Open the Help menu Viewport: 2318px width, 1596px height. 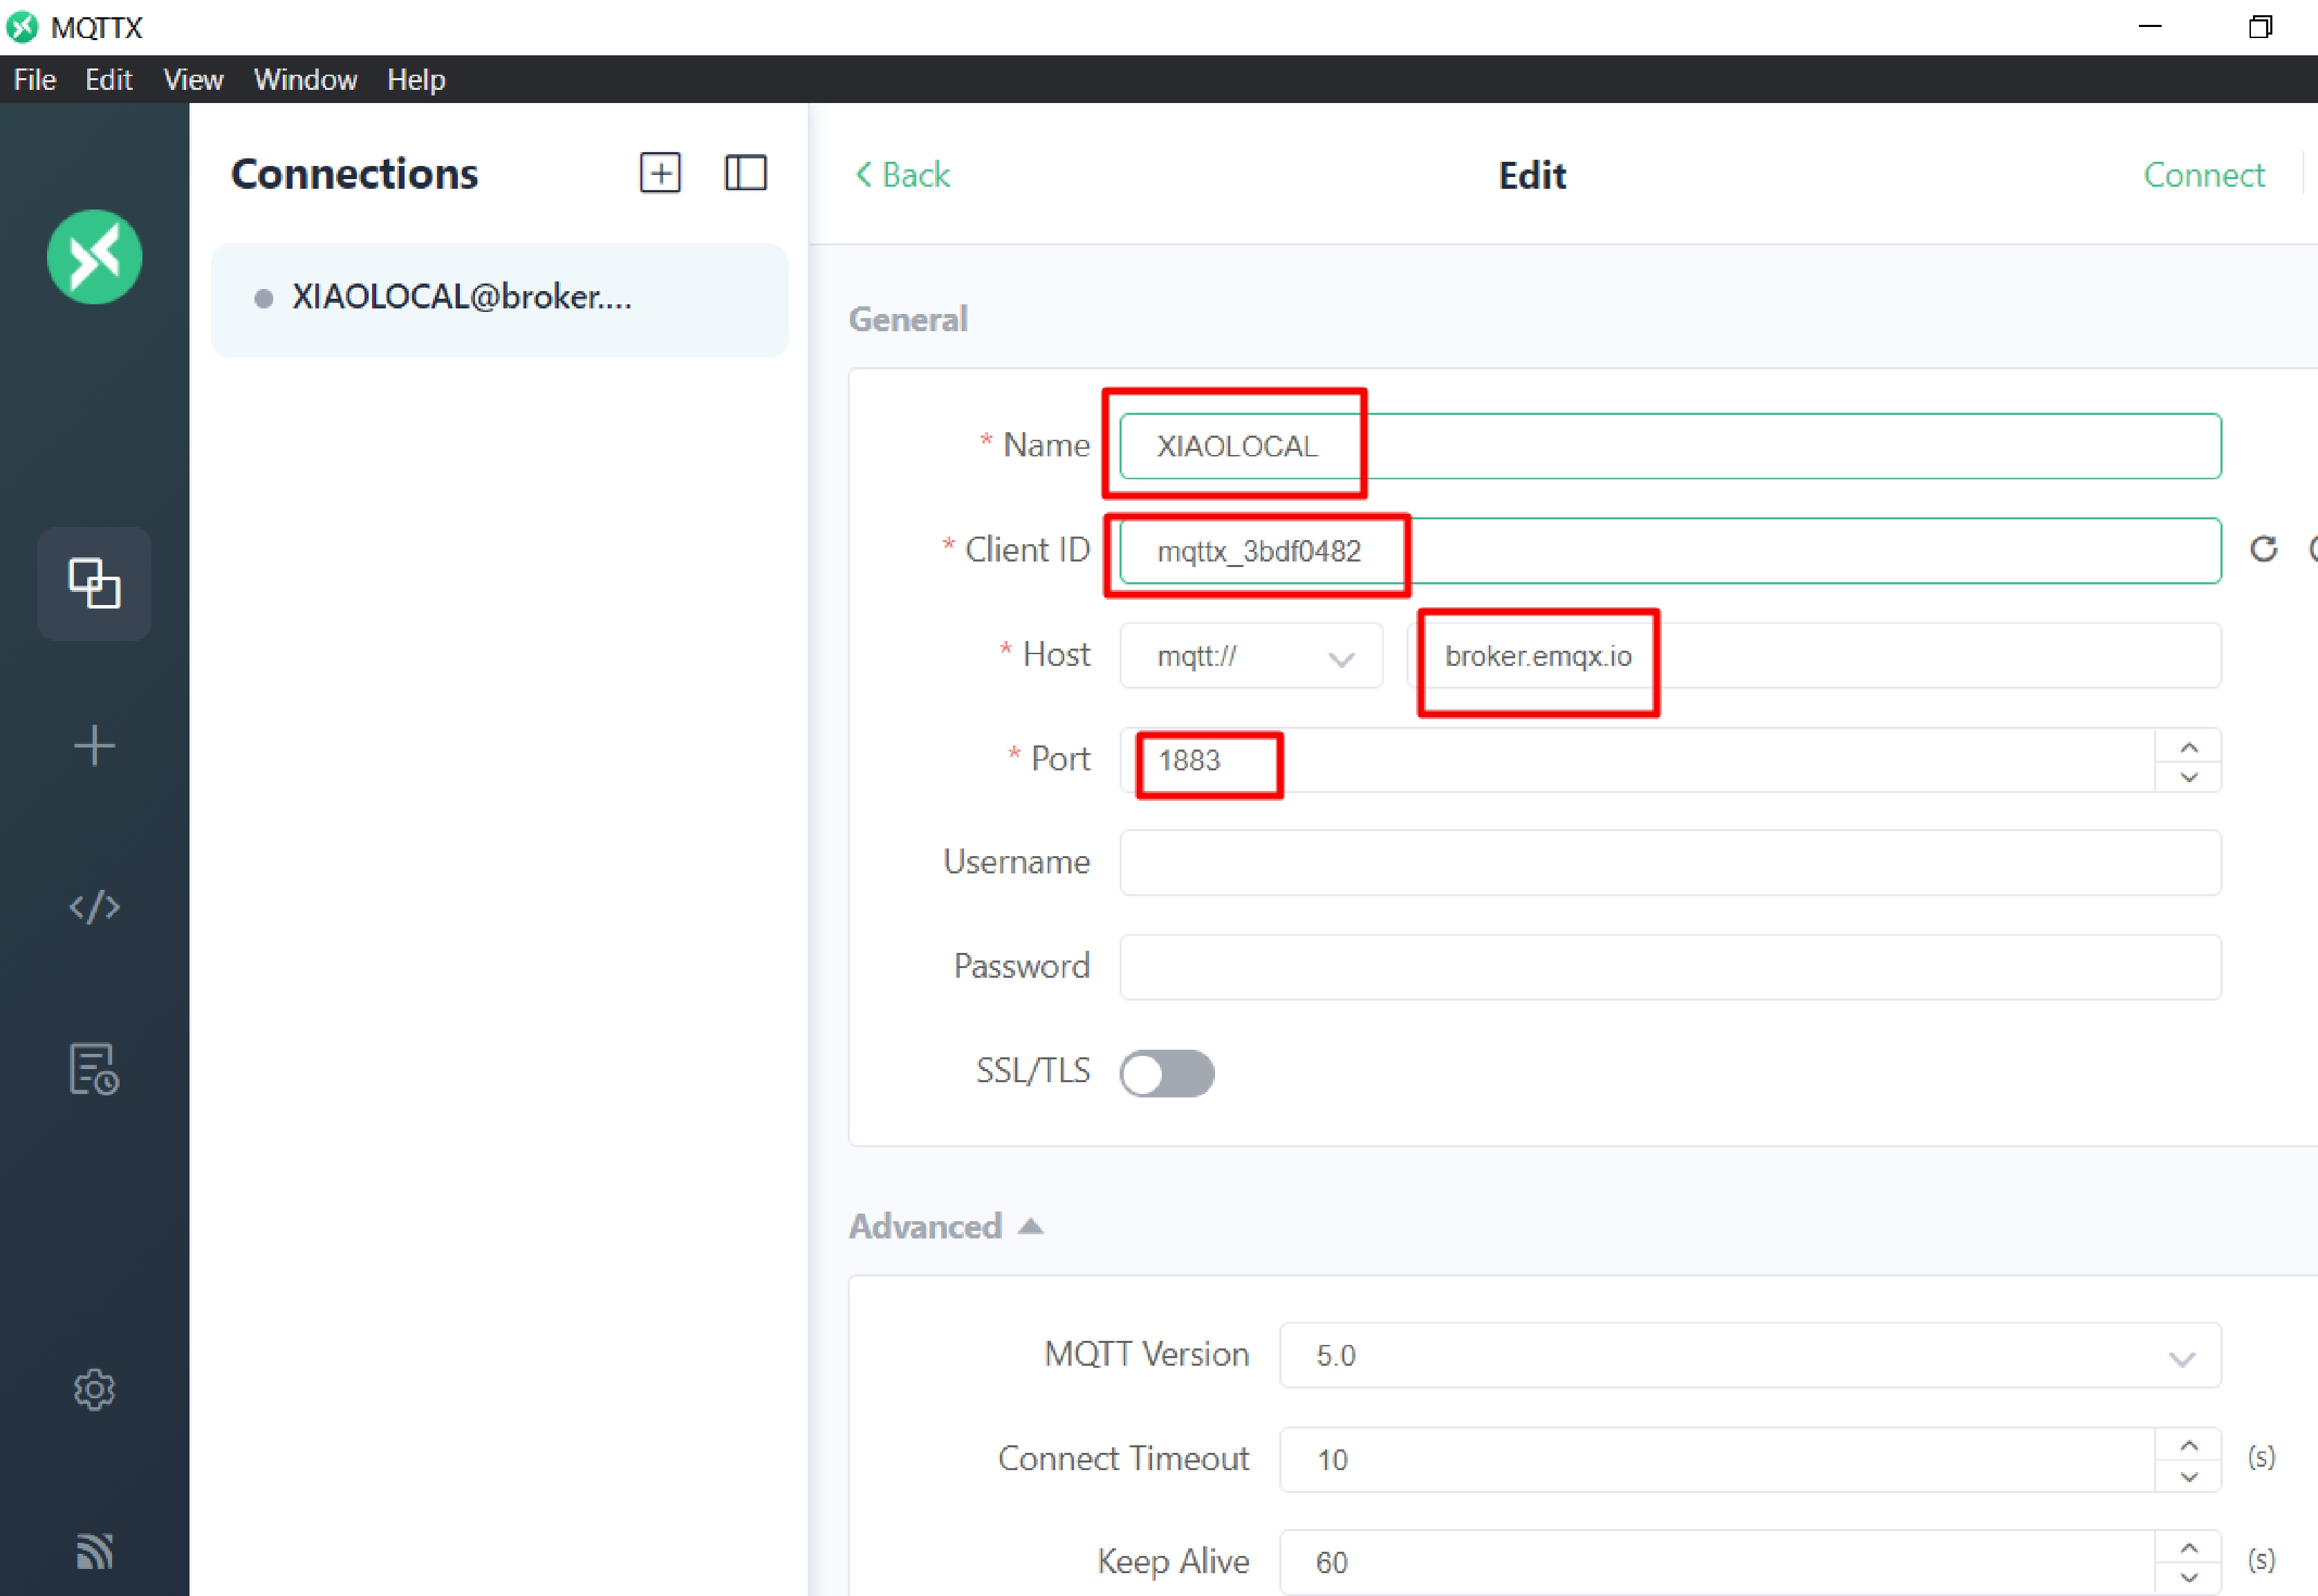416,80
